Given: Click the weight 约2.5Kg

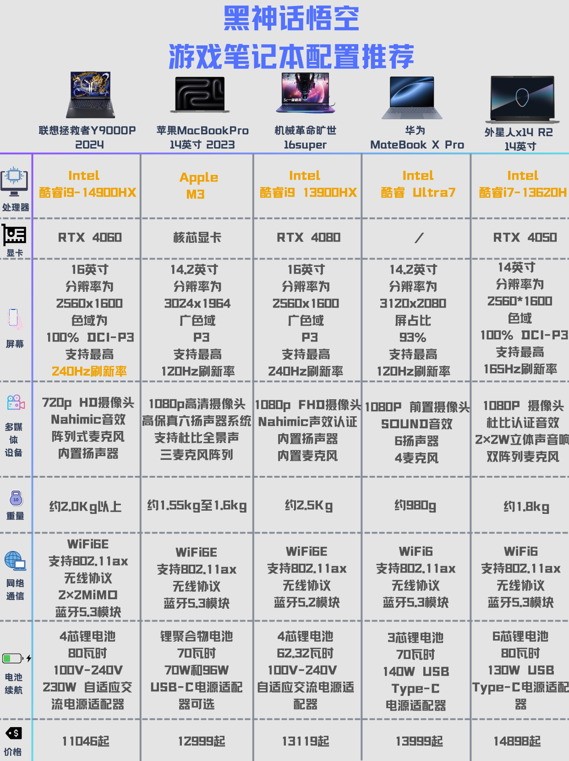Looking at the screenshot, I should pos(309,506).
